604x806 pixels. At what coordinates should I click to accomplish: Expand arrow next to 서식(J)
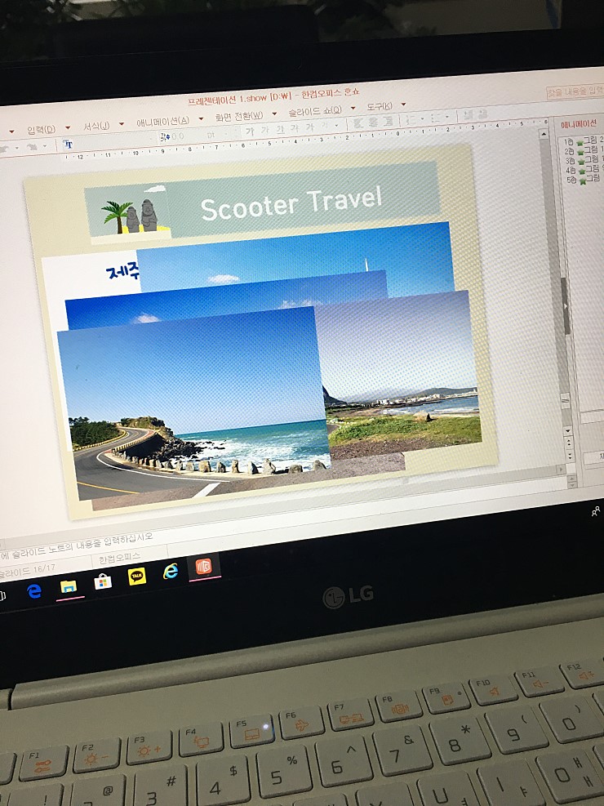[x=122, y=124]
